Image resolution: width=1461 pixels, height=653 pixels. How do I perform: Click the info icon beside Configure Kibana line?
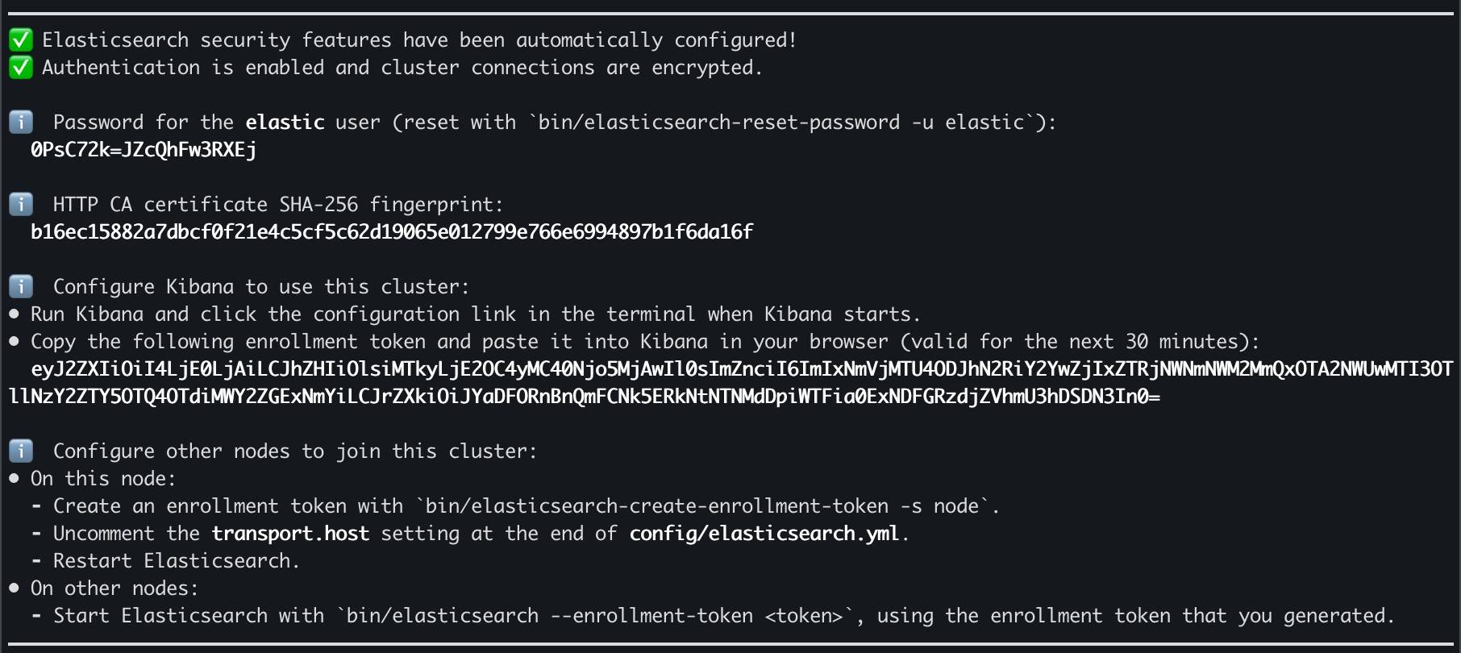point(21,286)
